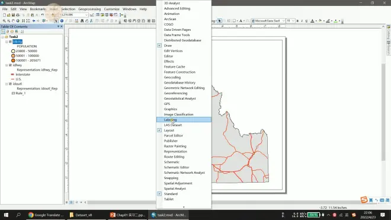Screen dimensions: 391x220
Task: Click the ModelBuilder window icon
Action: click(121, 15)
